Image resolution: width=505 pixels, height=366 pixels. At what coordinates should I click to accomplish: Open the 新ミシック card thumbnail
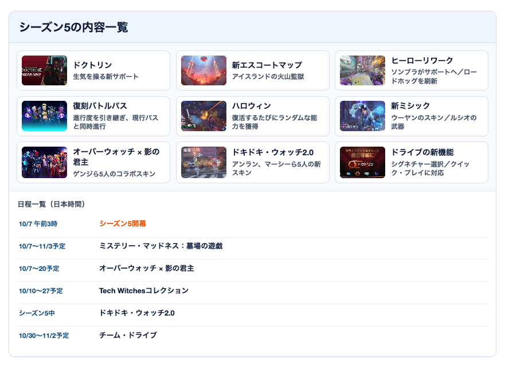tap(362, 116)
